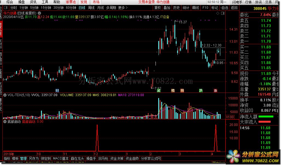Click the 画线 drawing tool button

195,8
